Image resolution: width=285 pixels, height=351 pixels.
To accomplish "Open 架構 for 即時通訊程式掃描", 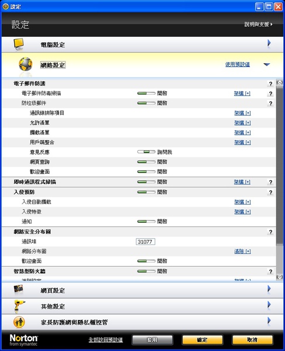I will tap(242, 182).
